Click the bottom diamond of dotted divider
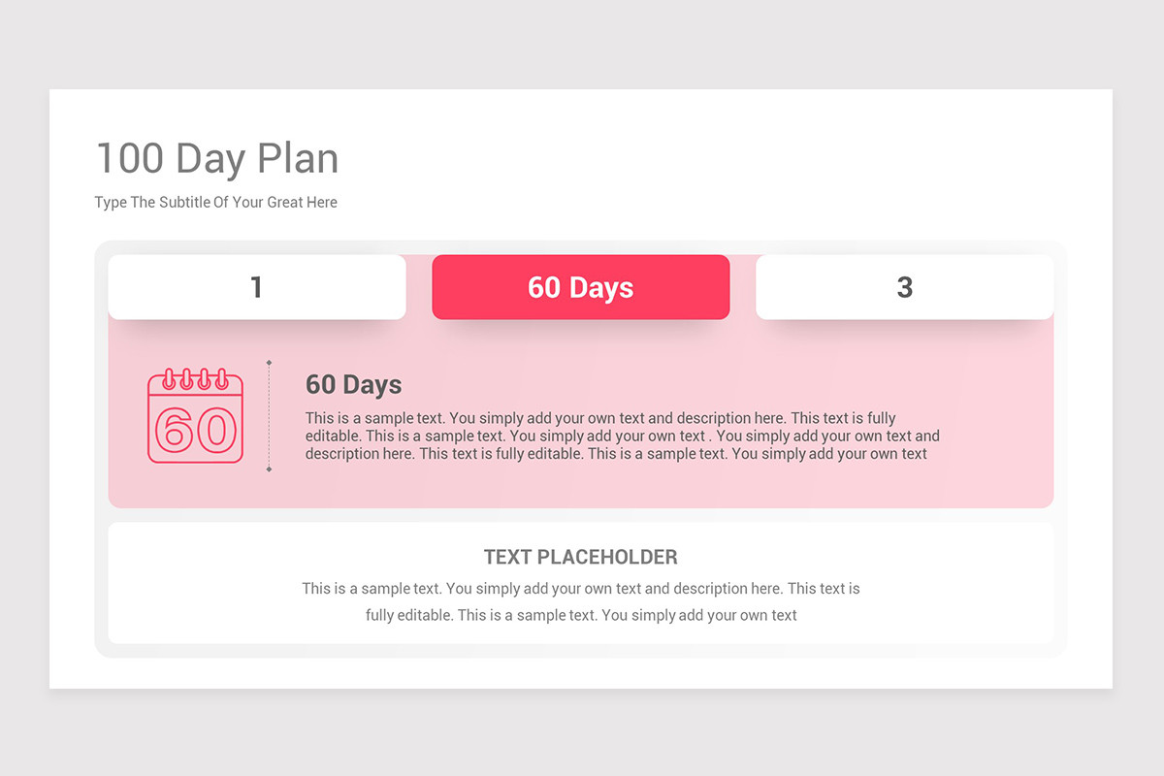Screen dimensions: 1164x776 [269, 469]
